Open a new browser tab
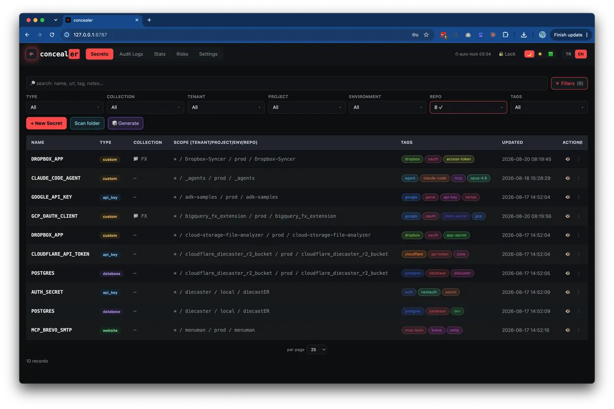This screenshot has height=409, width=614. [x=149, y=20]
